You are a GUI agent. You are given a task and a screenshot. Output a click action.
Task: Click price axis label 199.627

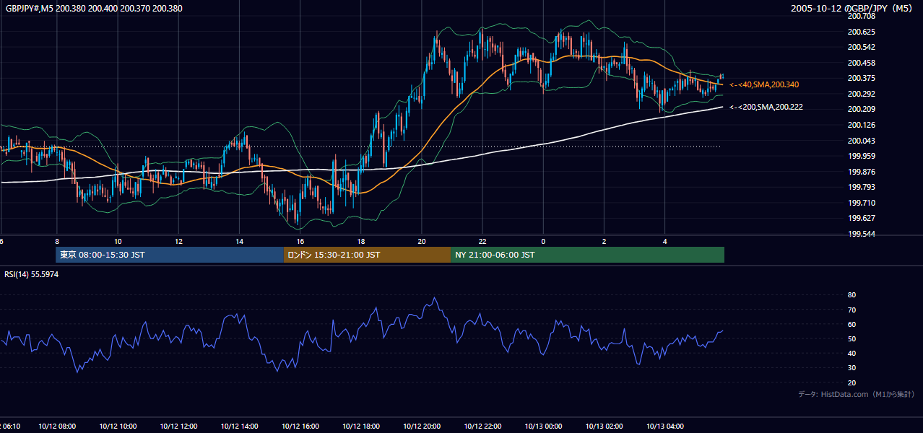[x=862, y=218]
